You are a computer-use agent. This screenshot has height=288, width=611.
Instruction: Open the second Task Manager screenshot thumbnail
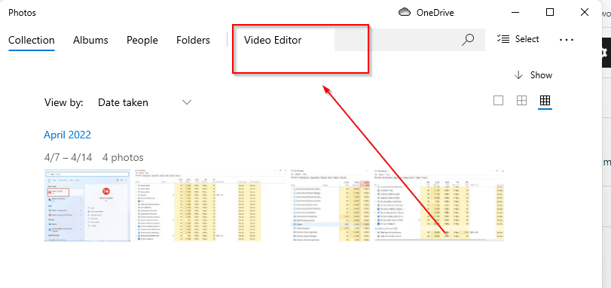(x=210, y=205)
